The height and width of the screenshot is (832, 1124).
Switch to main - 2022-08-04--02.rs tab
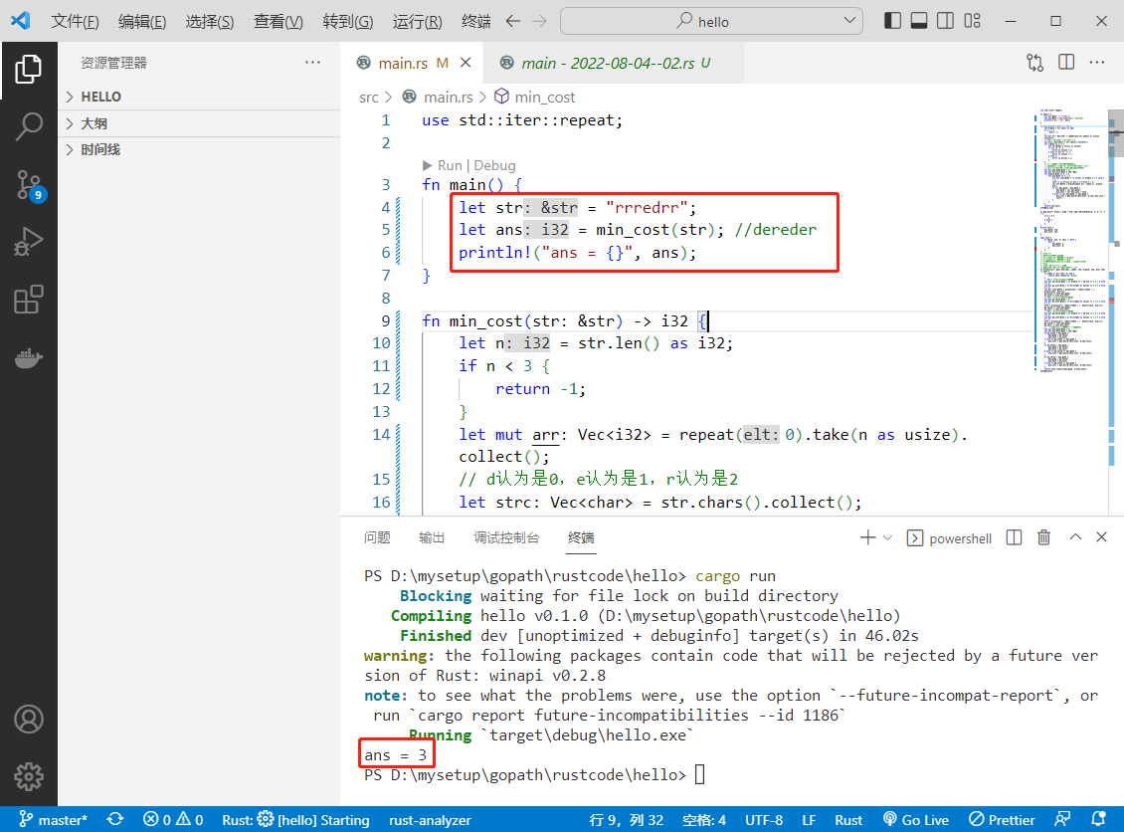pyautogui.click(x=614, y=63)
